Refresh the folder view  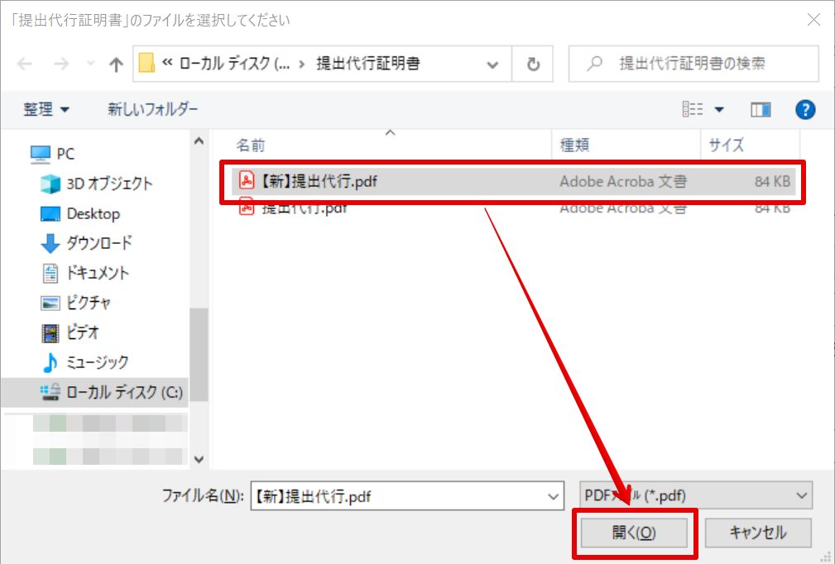click(533, 65)
